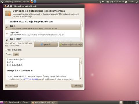Open the ubuntu user status indicator
Image resolution: width=139 pixels, height=104 pixels.
pyautogui.click(x=129, y=2)
